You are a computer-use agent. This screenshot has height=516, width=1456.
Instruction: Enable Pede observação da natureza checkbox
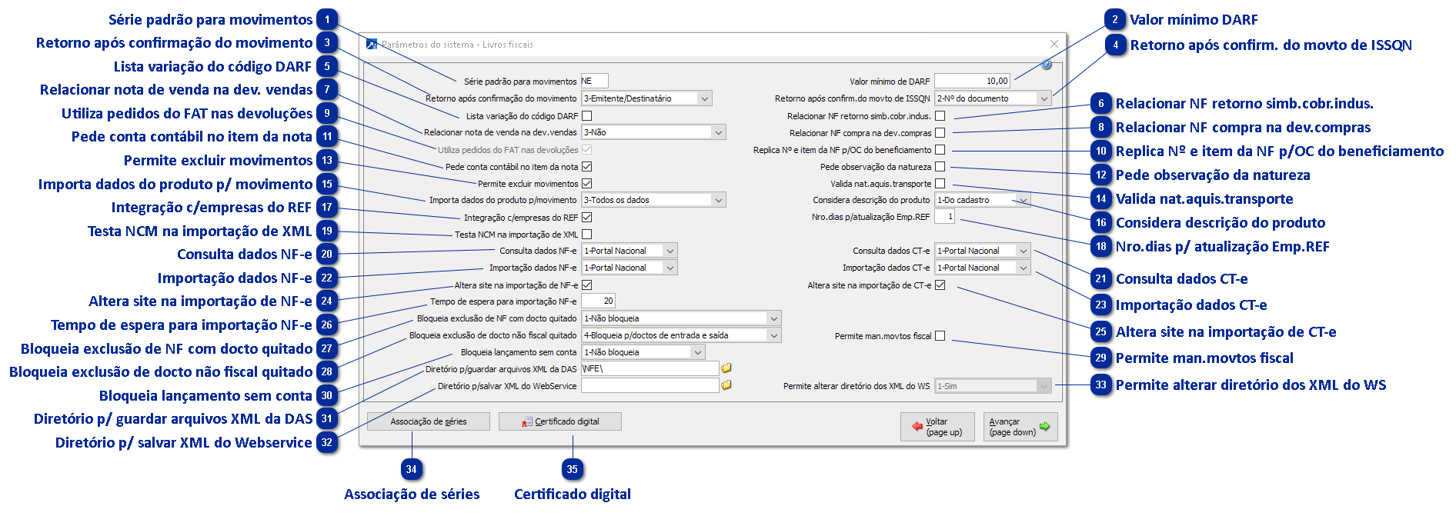pyautogui.click(x=940, y=167)
